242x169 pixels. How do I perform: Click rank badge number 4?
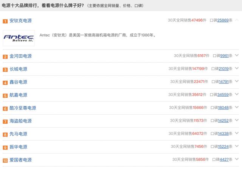pyautogui.click(x=5, y=83)
